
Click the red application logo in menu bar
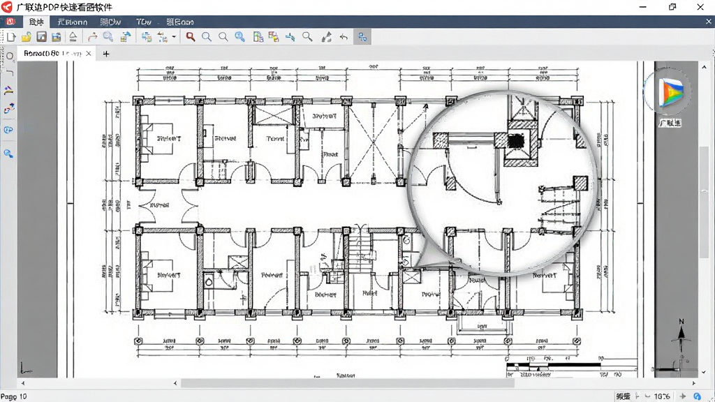click(x=10, y=22)
